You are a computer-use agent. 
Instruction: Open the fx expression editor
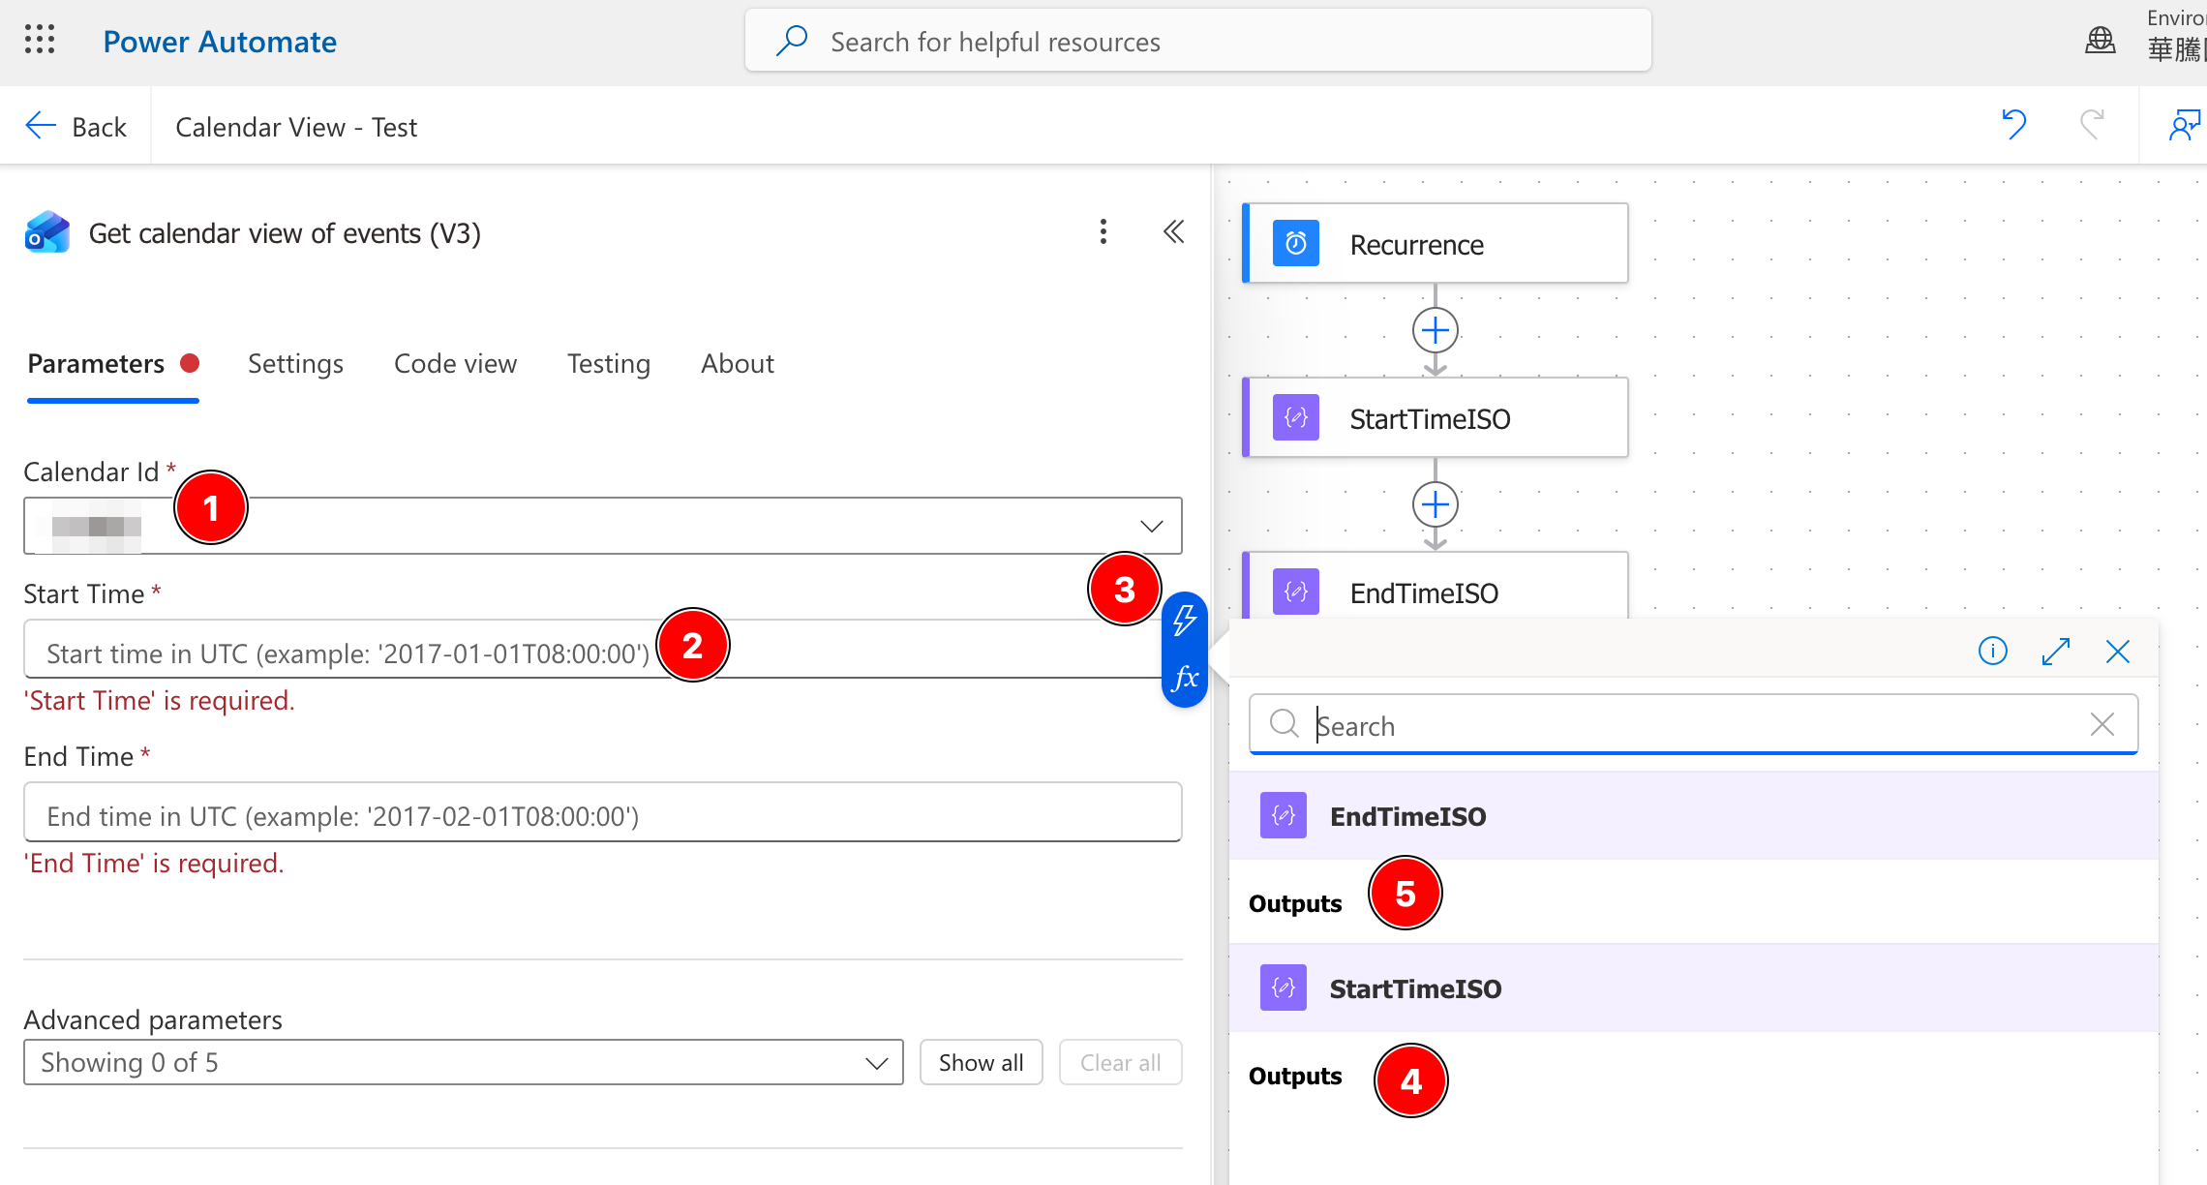click(x=1185, y=678)
